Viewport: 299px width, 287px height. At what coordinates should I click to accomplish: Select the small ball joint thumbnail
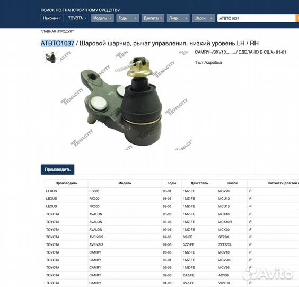click(x=50, y=57)
